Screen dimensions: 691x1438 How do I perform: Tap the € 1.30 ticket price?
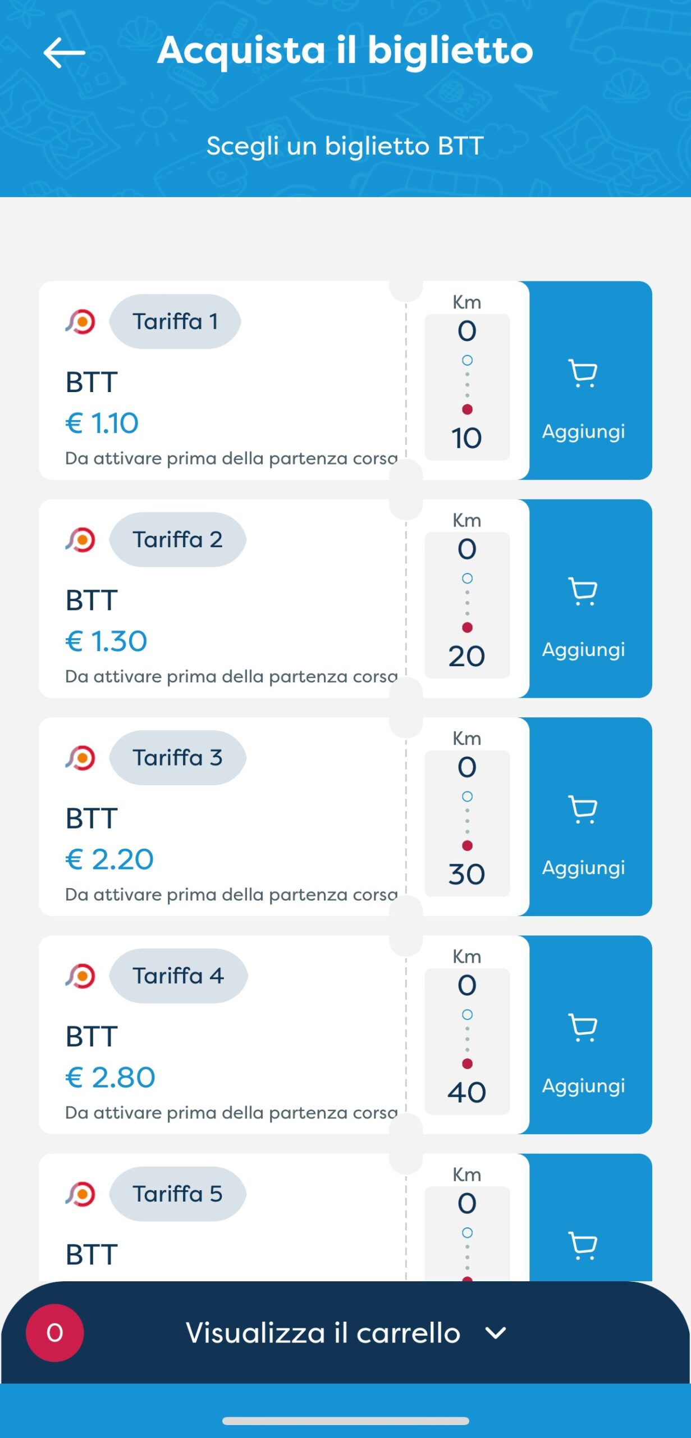pyautogui.click(x=107, y=641)
